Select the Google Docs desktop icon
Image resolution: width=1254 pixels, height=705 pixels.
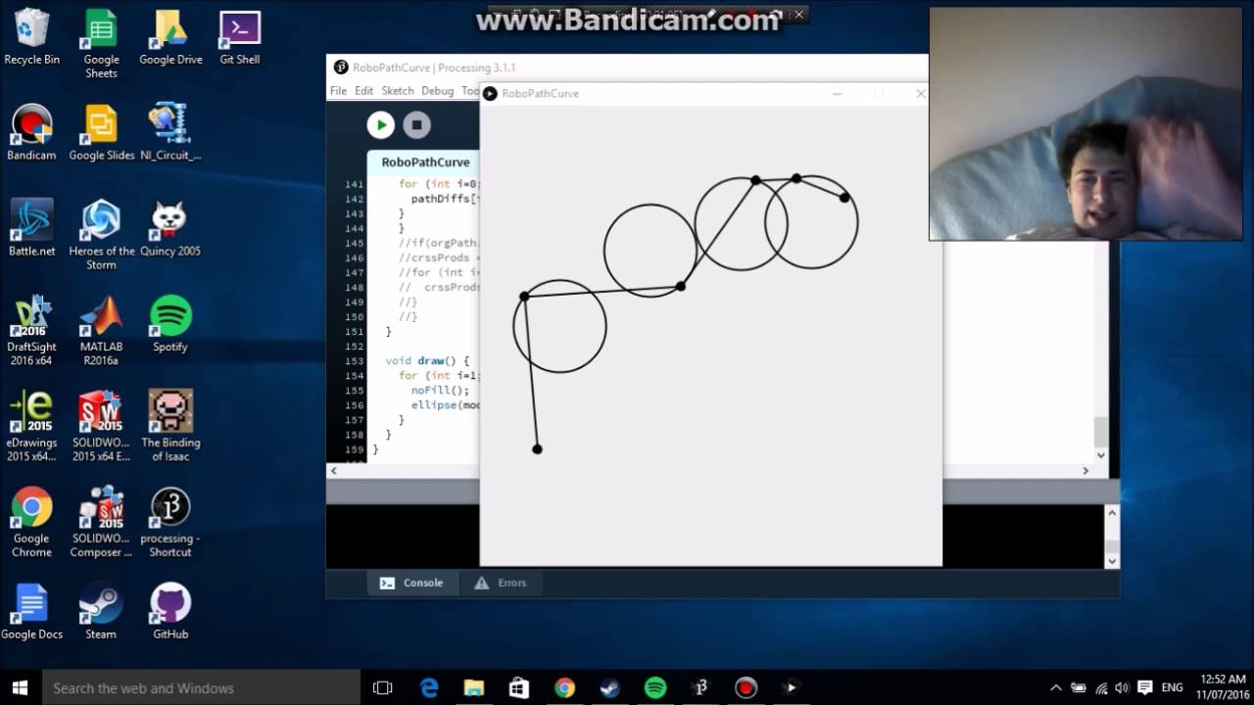pos(31,613)
